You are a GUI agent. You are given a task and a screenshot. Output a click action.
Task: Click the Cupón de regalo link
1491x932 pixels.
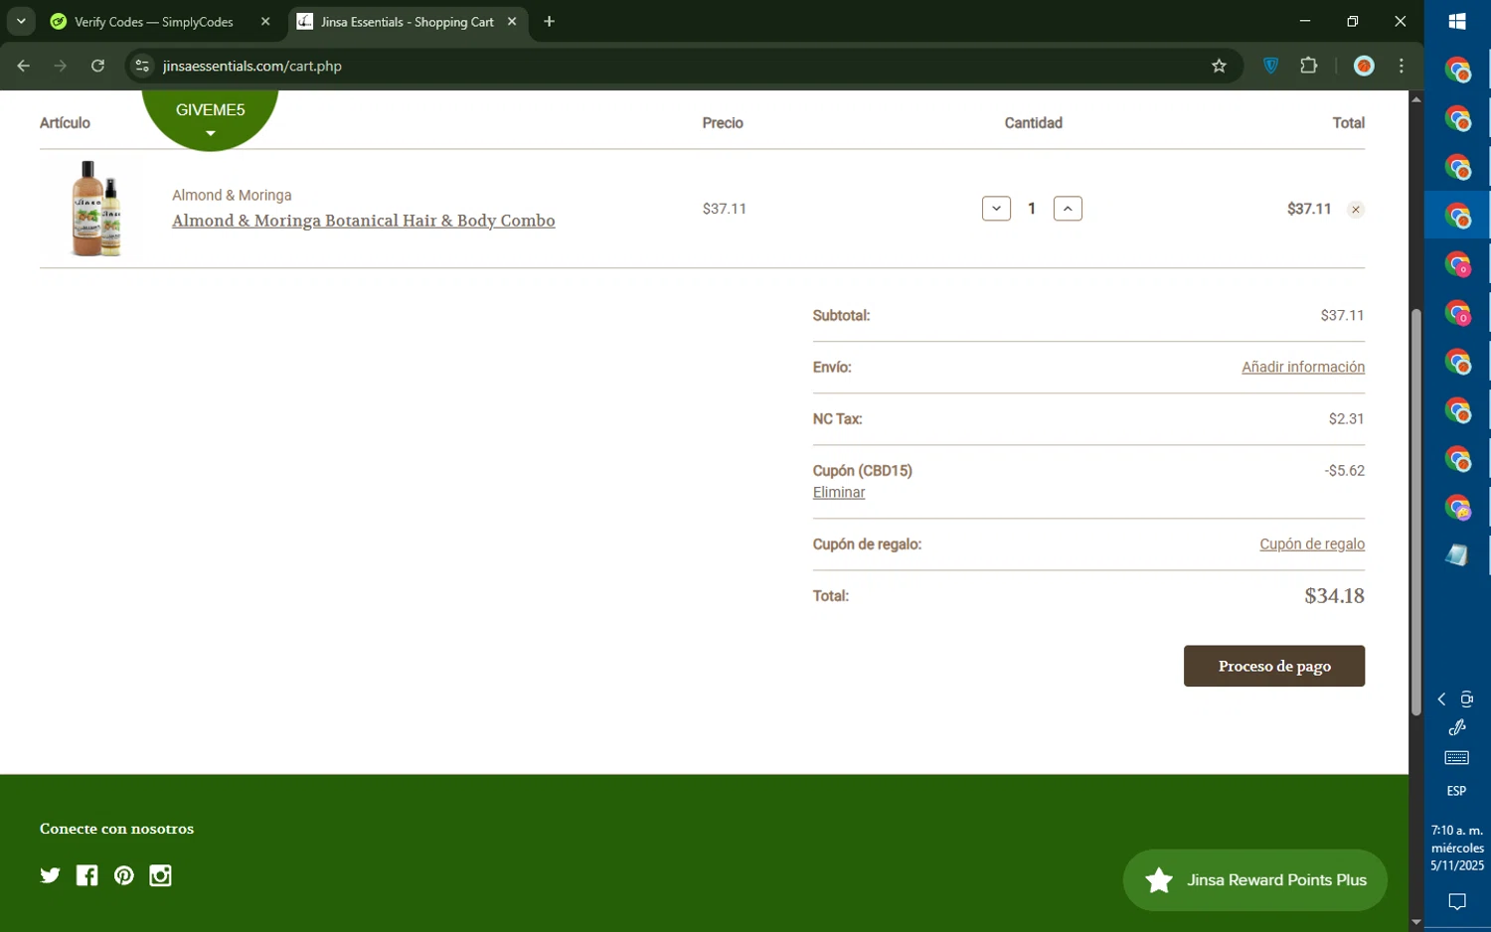[1312, 544]
